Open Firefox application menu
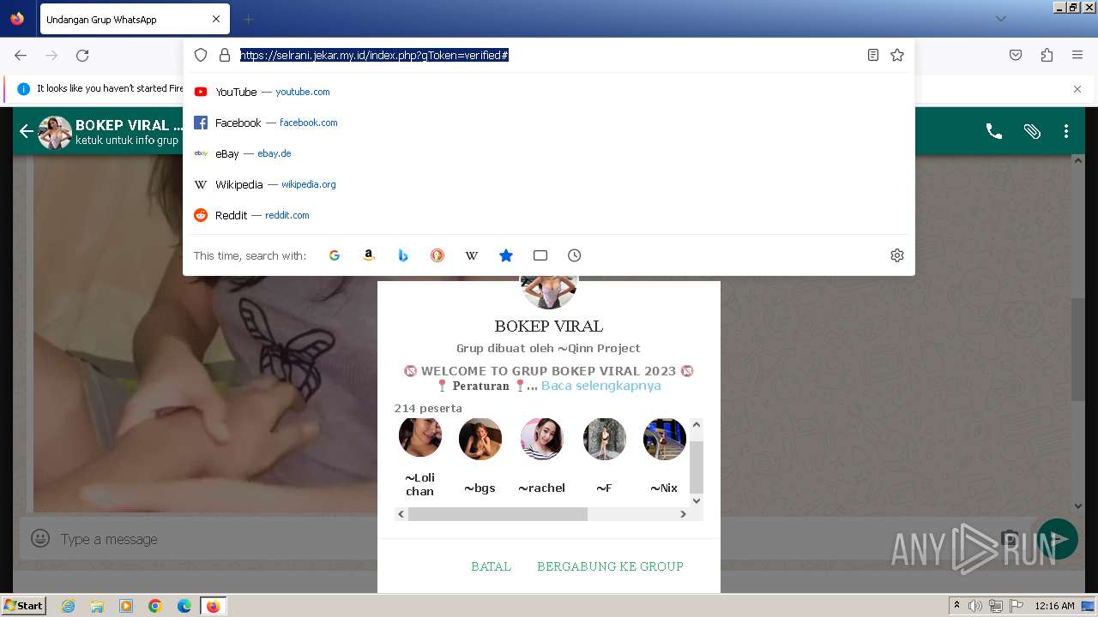1098x617 pixels. click(1077, 55)
